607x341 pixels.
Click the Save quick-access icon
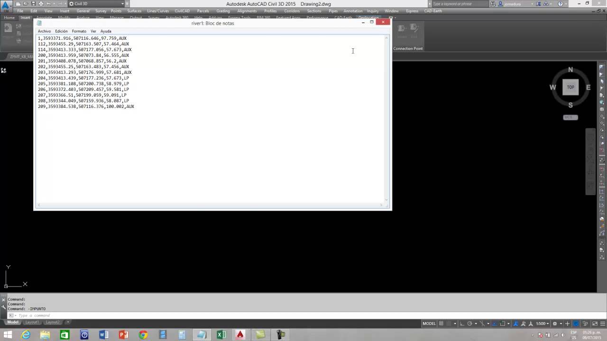point(33,4)
